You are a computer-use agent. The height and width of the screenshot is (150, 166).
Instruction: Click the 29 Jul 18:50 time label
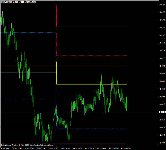tap(41, 148)
